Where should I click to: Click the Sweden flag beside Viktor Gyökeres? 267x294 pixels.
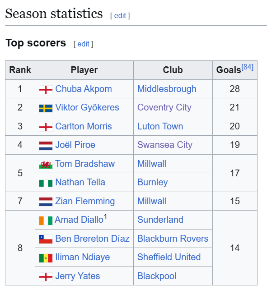[46, 108]
